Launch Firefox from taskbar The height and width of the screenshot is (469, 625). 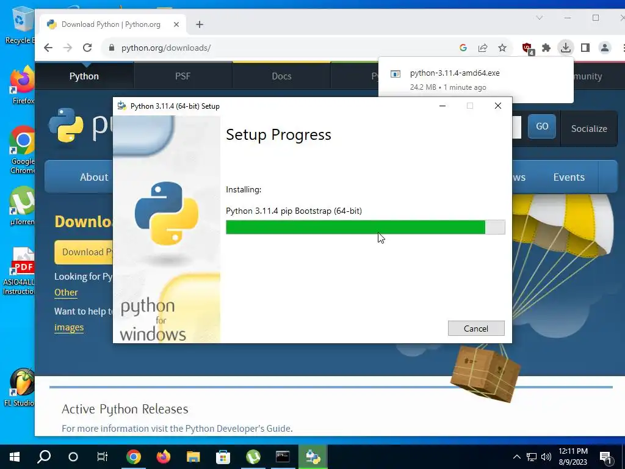(x=164, y=457)
